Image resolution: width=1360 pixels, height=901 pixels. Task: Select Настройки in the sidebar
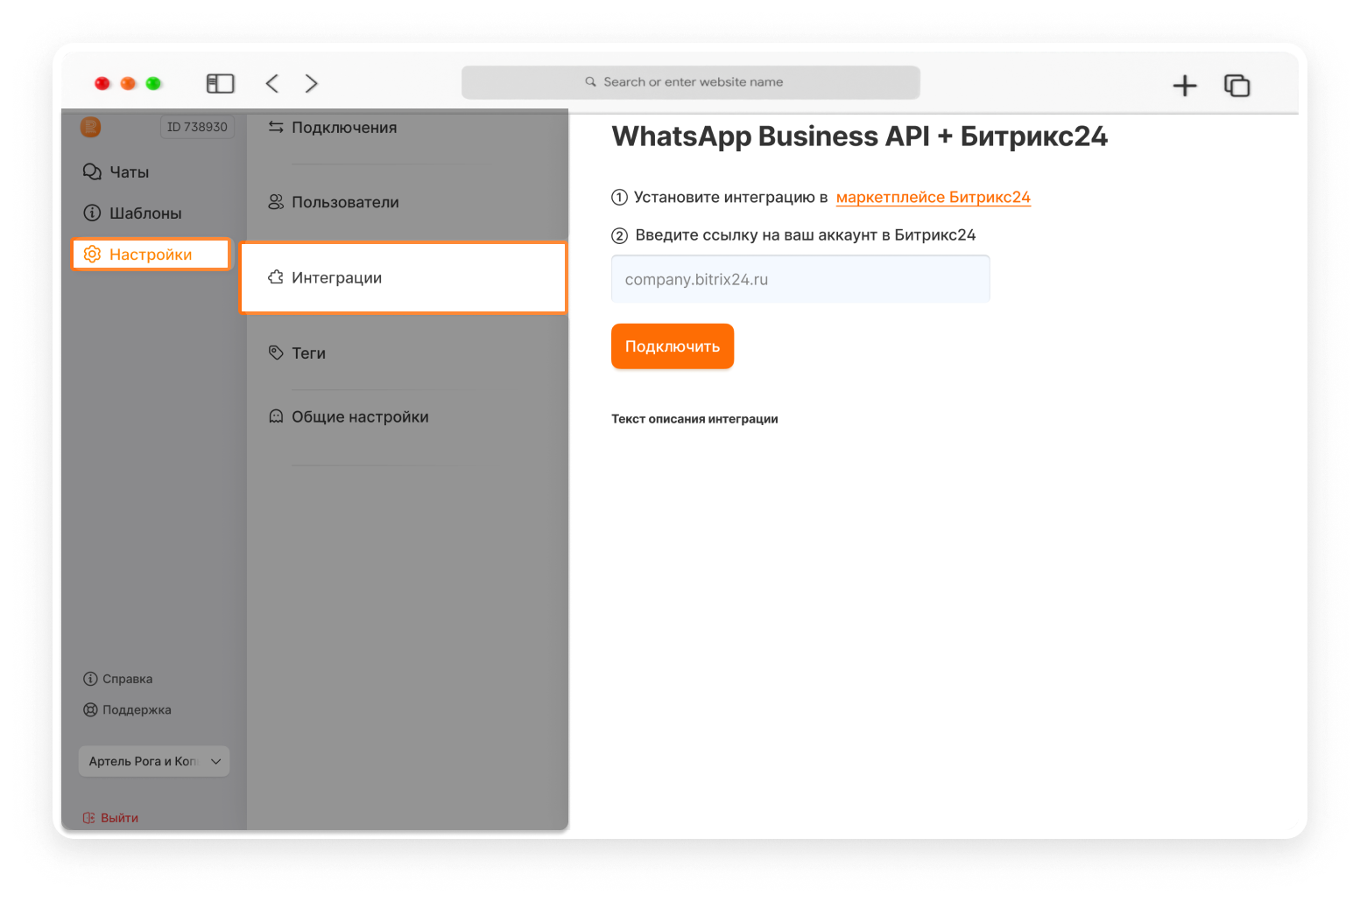pyautogui.click(x=151, y=255)
